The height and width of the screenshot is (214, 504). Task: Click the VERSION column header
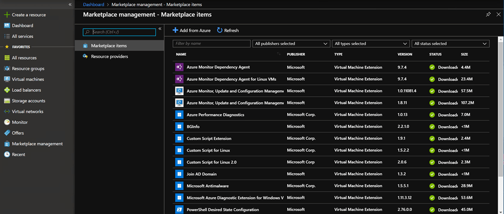coord(405,55)
